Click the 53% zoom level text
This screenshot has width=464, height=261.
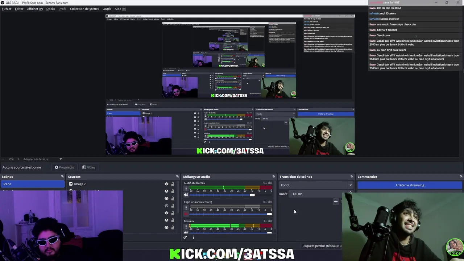pos(11,159)
